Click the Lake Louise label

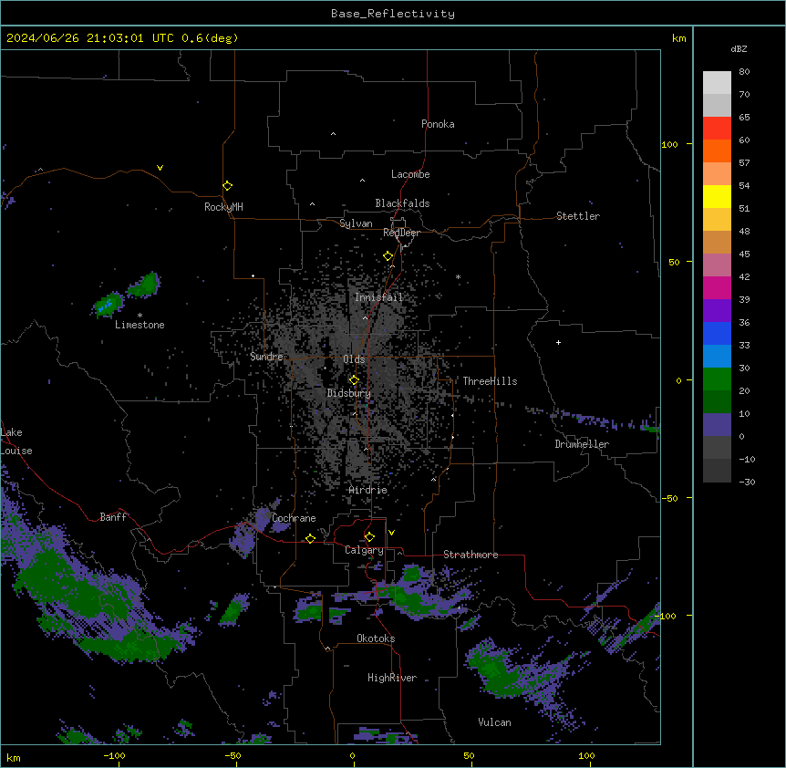(x=16, y=441)
